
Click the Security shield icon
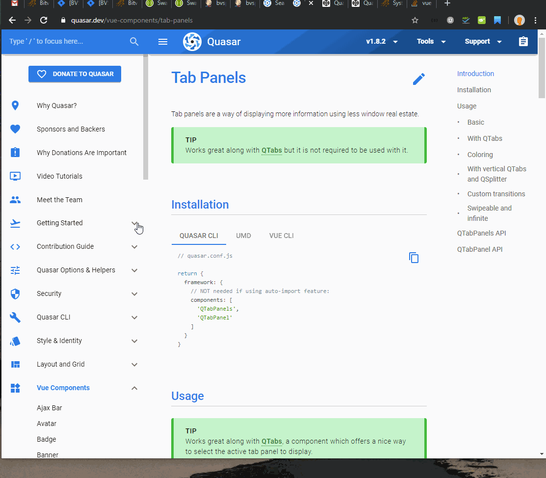(x=15, y=293)
